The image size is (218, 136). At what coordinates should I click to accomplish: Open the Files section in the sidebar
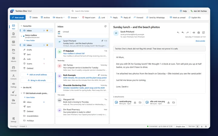pyautogui.click(x=14, y=51)
